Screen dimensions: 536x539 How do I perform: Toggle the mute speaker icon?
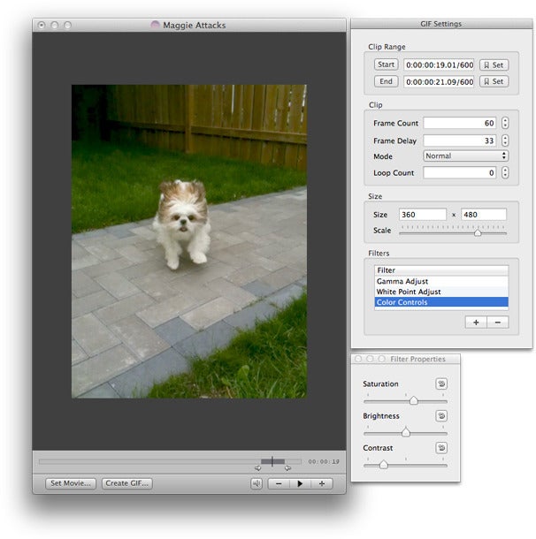coord(257,483)
